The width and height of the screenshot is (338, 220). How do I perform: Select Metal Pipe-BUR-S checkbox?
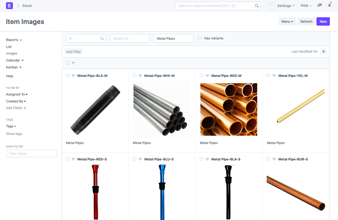(268, 159)
